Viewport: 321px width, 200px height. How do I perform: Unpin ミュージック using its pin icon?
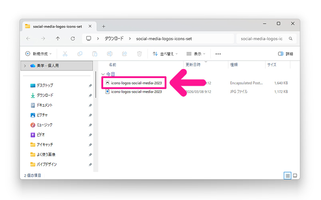(x=90, y=125)
